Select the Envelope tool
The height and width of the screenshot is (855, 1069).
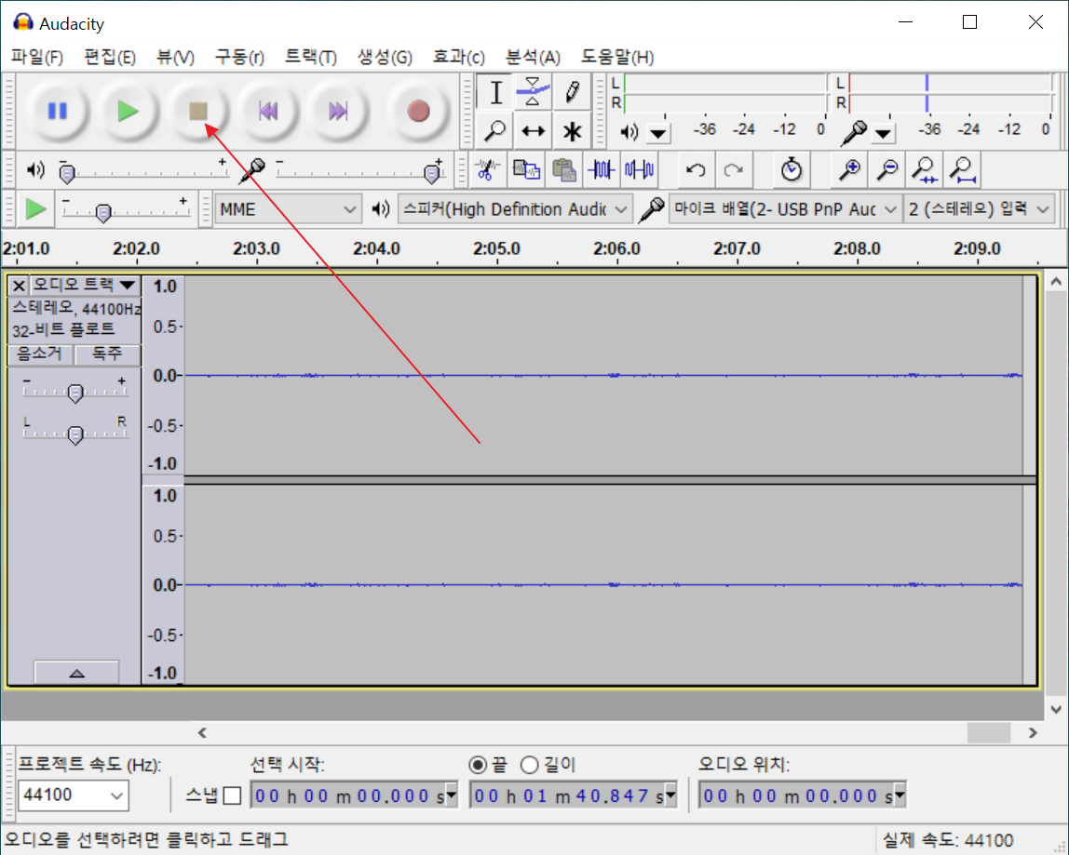pyautogui.click(x=534, y=93)
